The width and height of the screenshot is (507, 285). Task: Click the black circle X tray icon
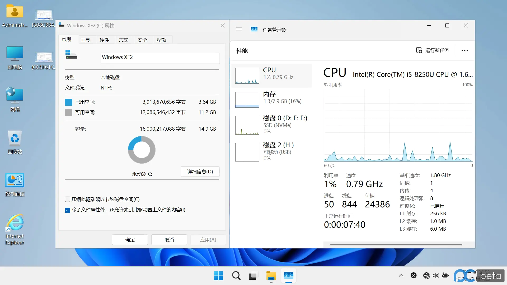[x=414, y=275]
